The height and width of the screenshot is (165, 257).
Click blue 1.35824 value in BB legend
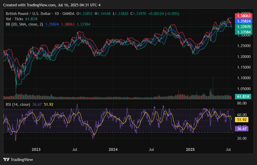[x=52, y=24]
